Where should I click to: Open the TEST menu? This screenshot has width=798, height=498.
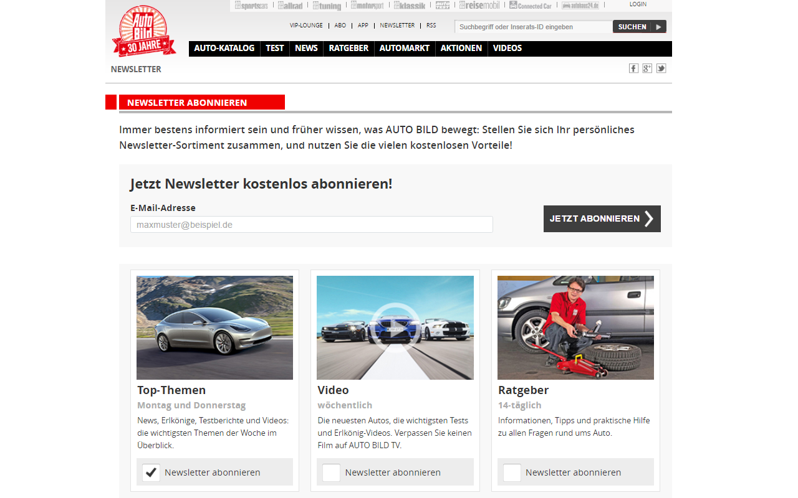tap(275, 49)
